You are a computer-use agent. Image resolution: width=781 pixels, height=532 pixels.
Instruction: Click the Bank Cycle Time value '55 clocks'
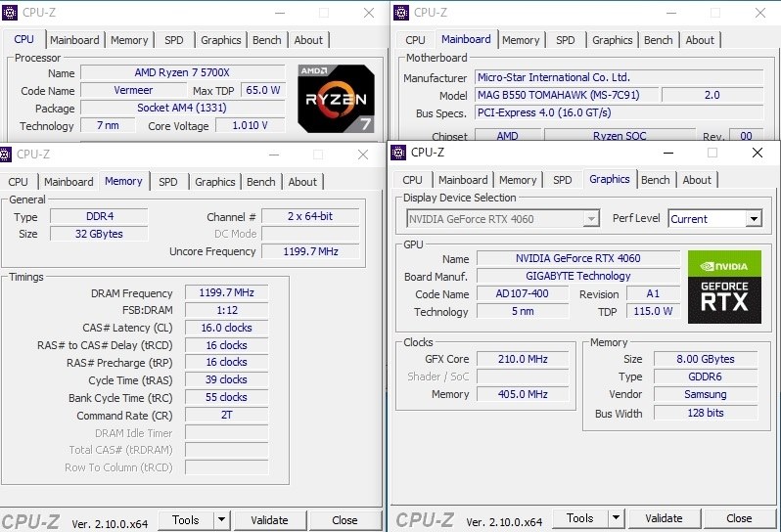227,397
